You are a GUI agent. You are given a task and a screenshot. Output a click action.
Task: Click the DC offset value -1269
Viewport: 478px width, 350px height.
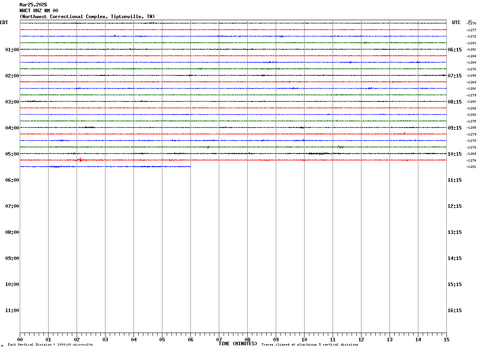pyautogui.click(x=471, y=82)
